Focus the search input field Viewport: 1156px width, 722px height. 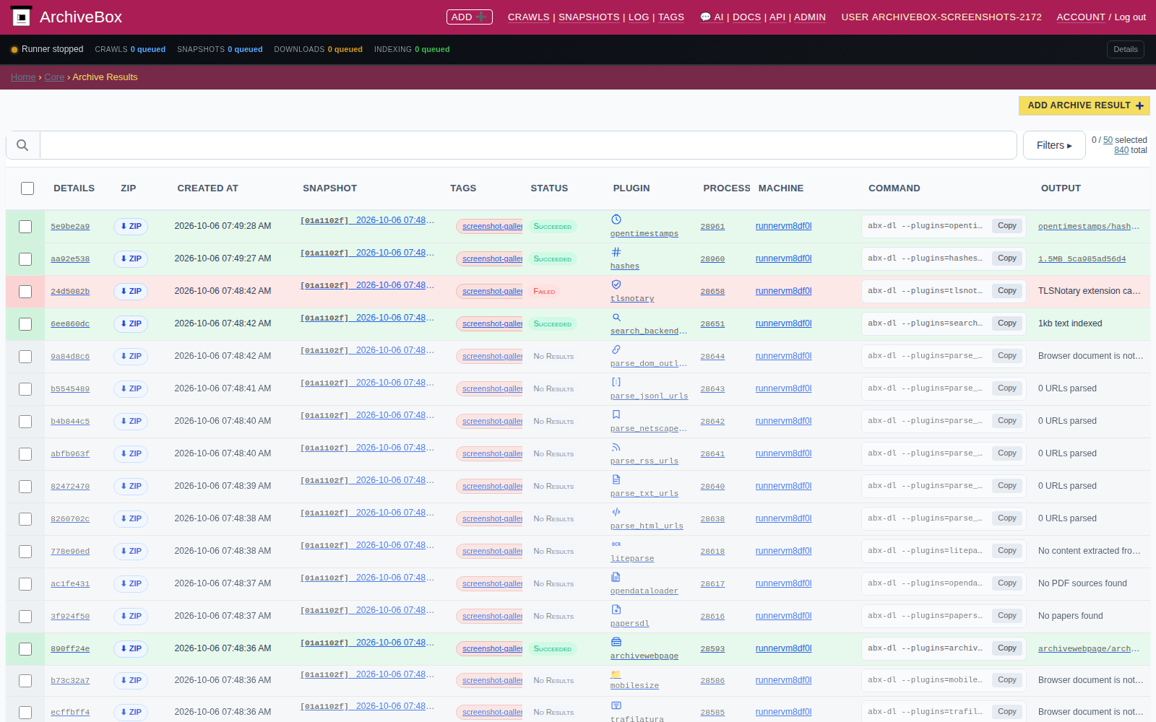pos(528,145)
